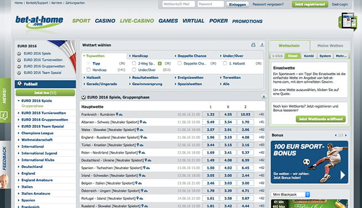Screen dimensions: 362x208
Task: Open Gast-Login link
Action: coord(340,4)
